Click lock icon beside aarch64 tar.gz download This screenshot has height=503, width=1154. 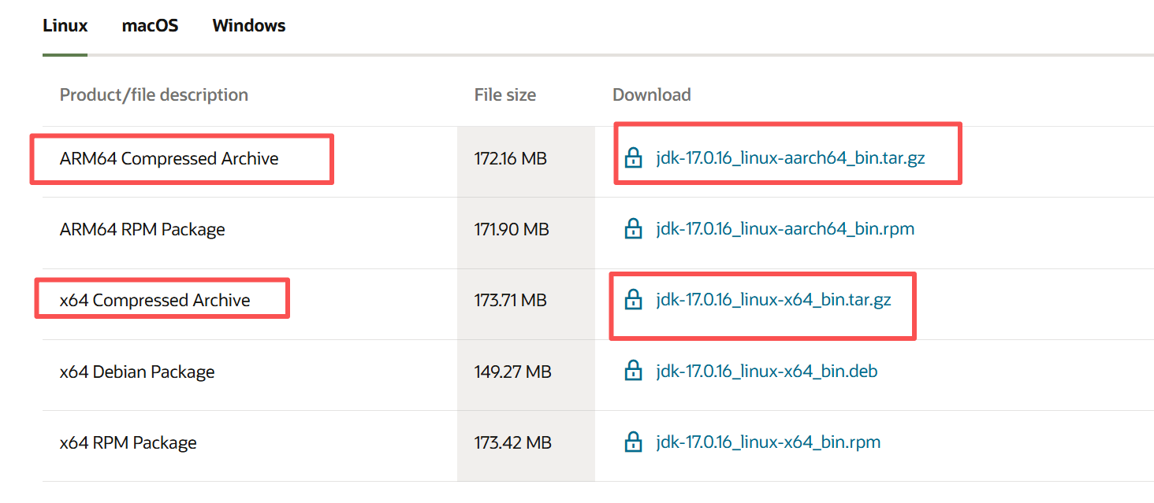(632, 158)
